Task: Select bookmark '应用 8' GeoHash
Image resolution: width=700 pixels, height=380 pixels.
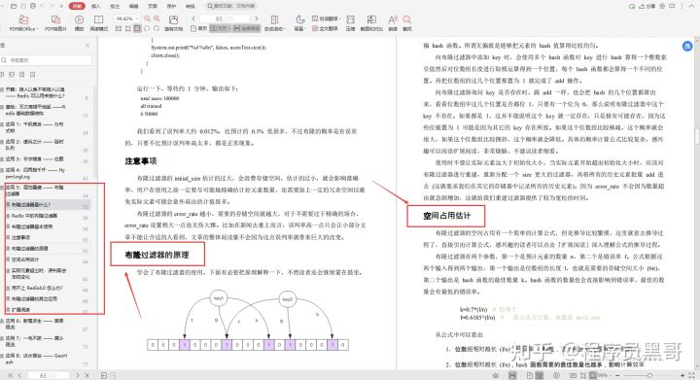Action: (x=36, y=359)
